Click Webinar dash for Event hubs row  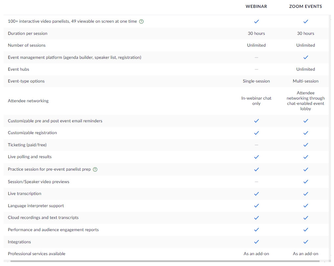pyautogui.click(x=256, y=69)
